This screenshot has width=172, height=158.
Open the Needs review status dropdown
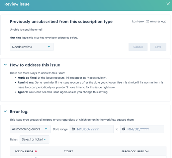coord(31,47)
